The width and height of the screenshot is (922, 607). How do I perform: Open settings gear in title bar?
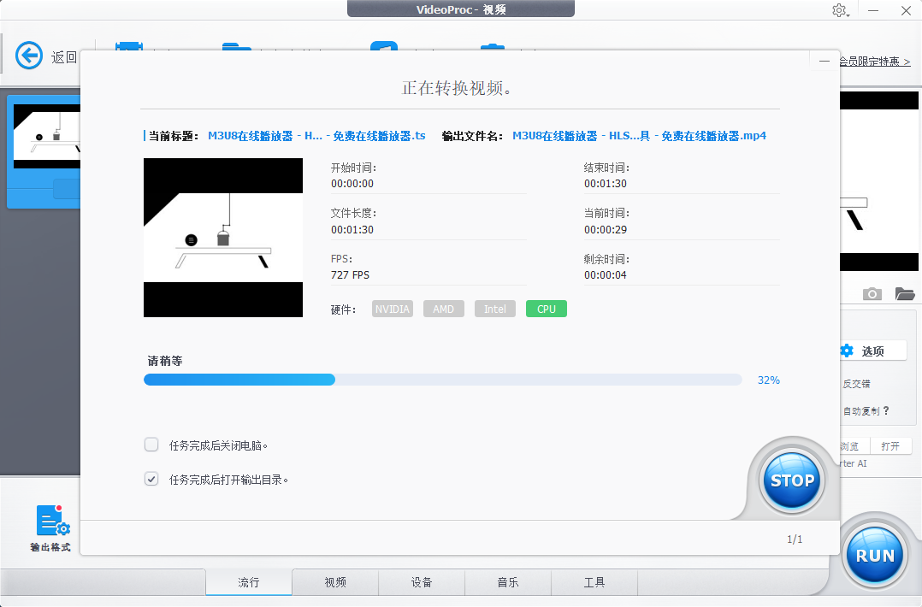pos(840,10)
